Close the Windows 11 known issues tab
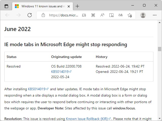Image resolution: width=162 pixels, height=121 pixels. click(69, 7)
